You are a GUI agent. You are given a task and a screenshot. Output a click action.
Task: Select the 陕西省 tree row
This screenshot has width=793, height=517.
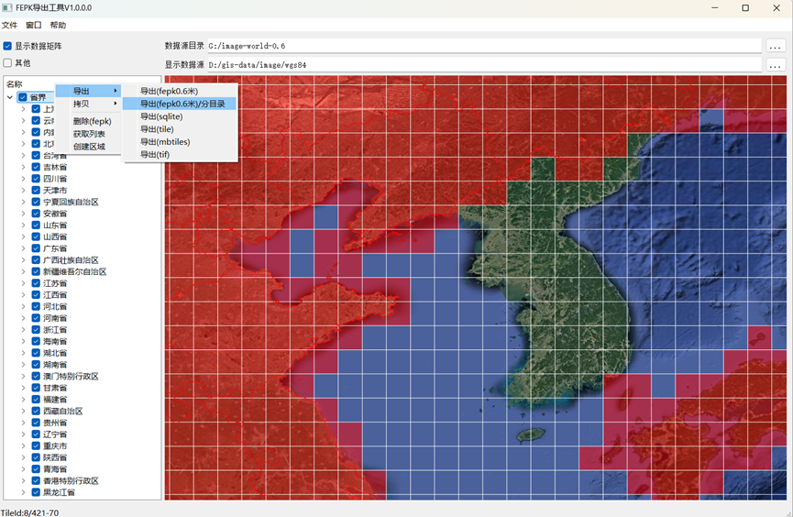(55, 457)
